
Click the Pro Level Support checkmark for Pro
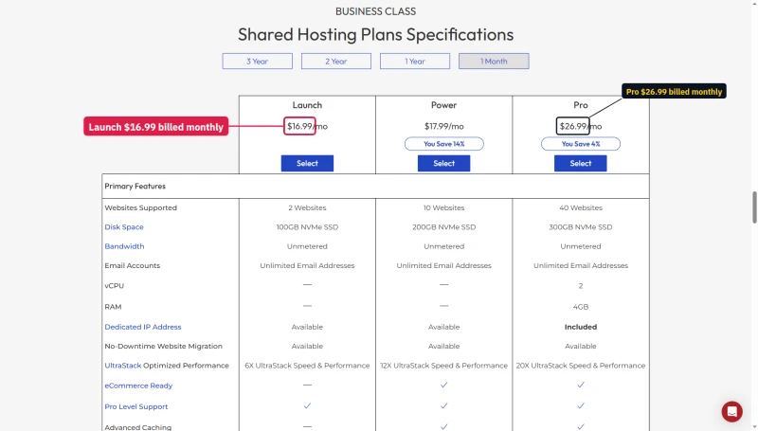[x=581, y=405]
